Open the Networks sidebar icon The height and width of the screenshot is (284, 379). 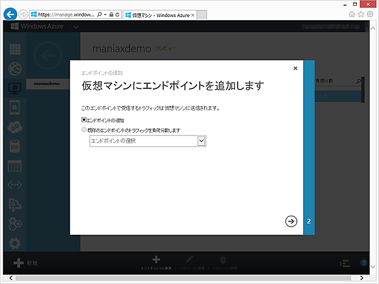coord(15,185)
